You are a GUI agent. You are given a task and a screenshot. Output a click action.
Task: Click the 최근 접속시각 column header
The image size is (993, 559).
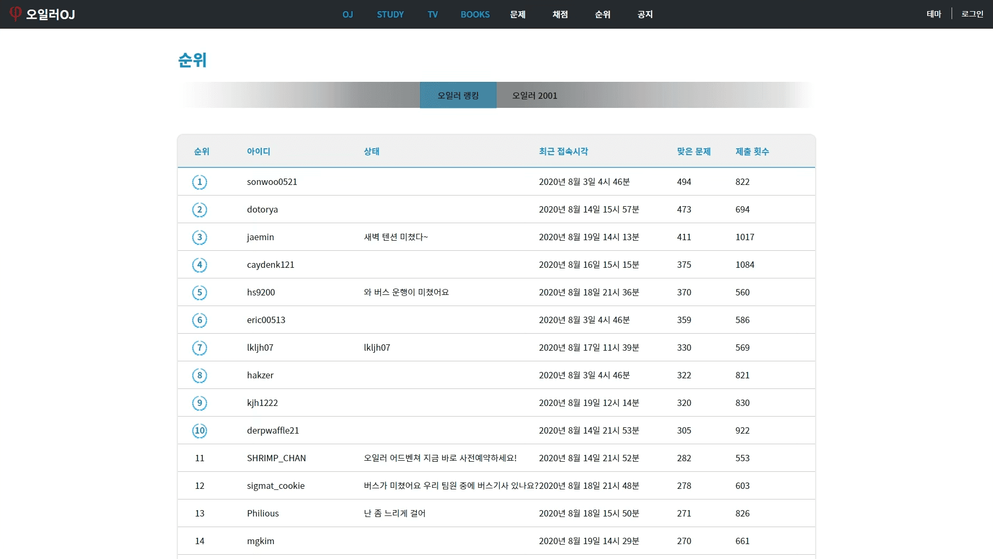click(563, 151)
